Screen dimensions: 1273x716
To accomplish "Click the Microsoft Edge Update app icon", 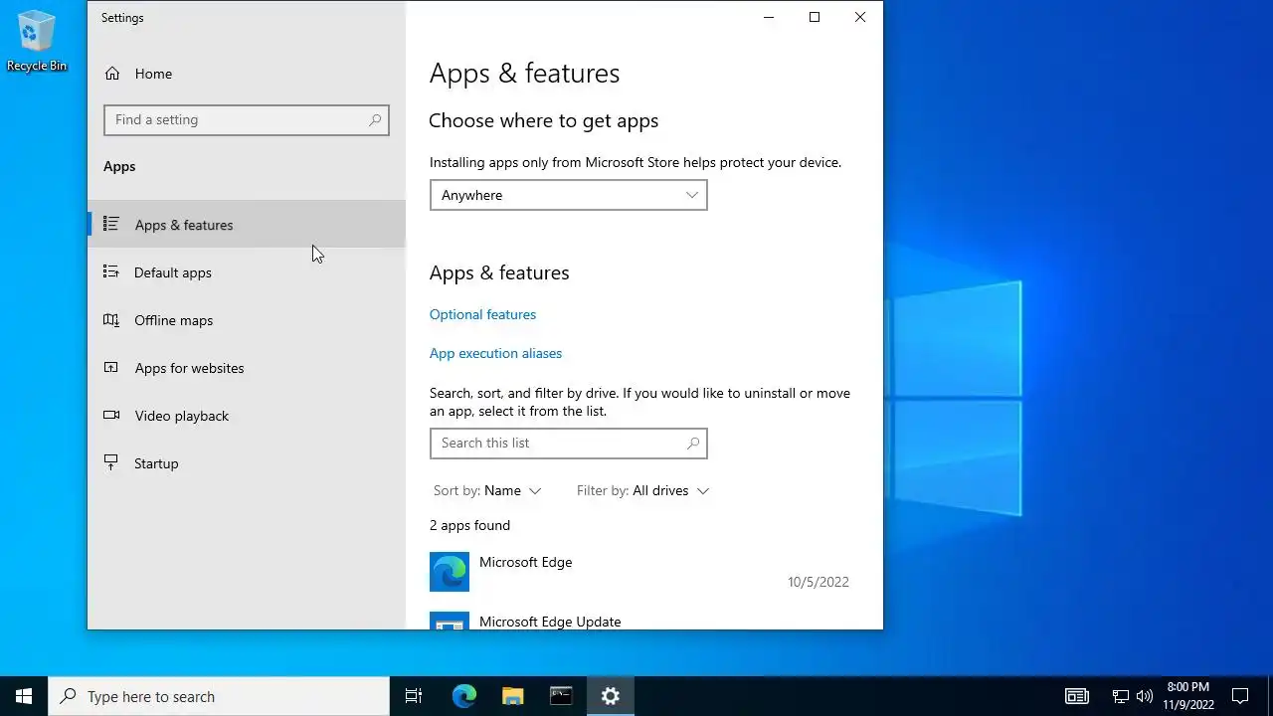I will 450,621.
